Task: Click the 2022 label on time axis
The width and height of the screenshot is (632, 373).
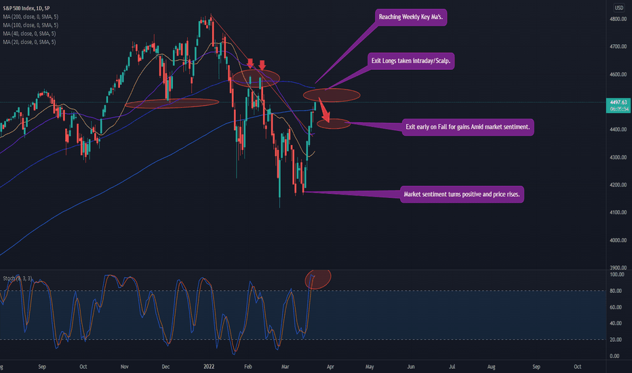Action: click(x=209, y=366)
